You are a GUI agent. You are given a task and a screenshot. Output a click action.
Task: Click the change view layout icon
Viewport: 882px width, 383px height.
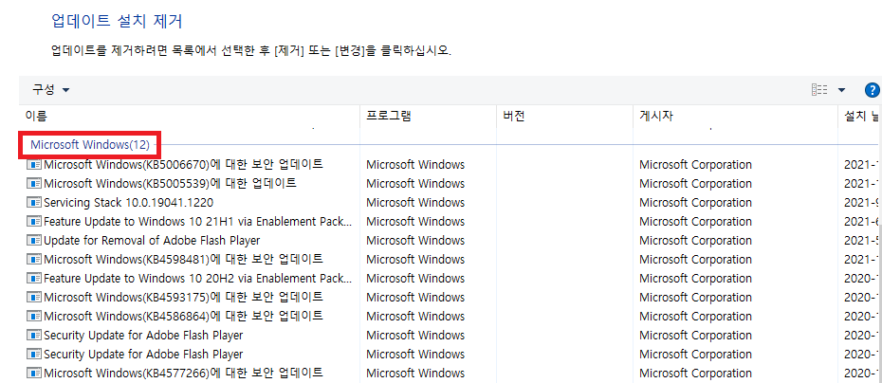[819, 90]
